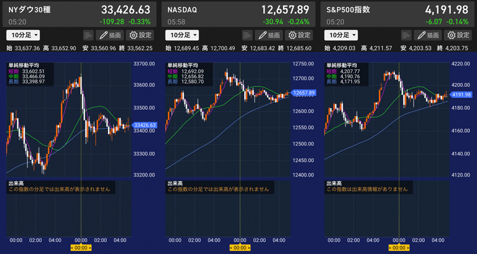This screenshot has height=254, width=477.
Task: Click the 12657.89 price tag on NASDAQ axis
Action: (x=303, y=93)
